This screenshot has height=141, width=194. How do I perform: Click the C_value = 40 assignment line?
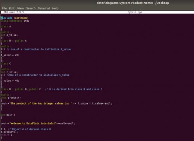(x=10, y=81)
